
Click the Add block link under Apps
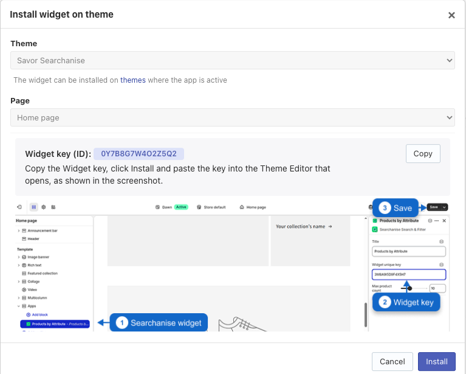[x=37, y=314]
